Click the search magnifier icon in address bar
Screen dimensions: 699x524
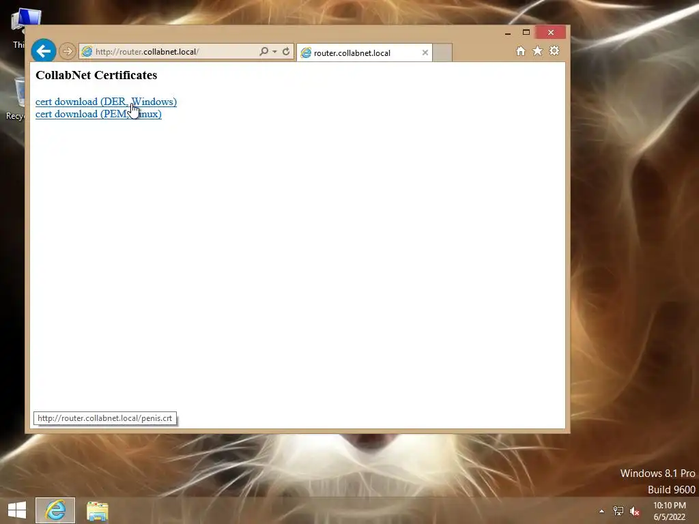[x=264, y=51]
